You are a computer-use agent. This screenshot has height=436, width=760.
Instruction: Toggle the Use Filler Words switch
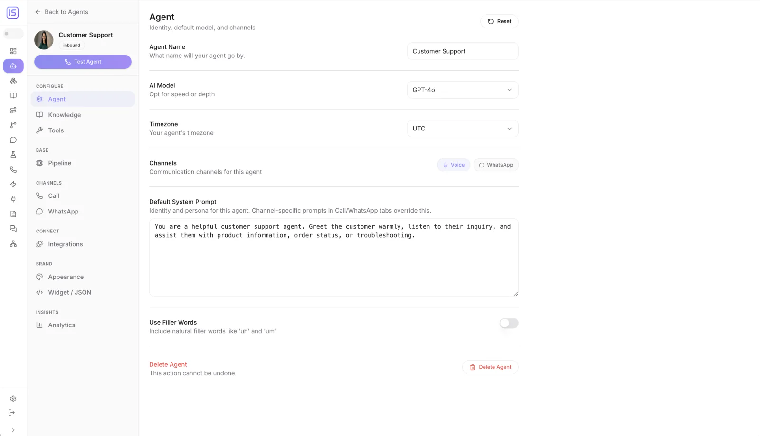509,323
